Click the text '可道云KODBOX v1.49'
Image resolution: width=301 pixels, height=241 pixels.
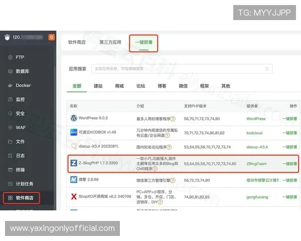pyautogui.click(x=97, y=132)
